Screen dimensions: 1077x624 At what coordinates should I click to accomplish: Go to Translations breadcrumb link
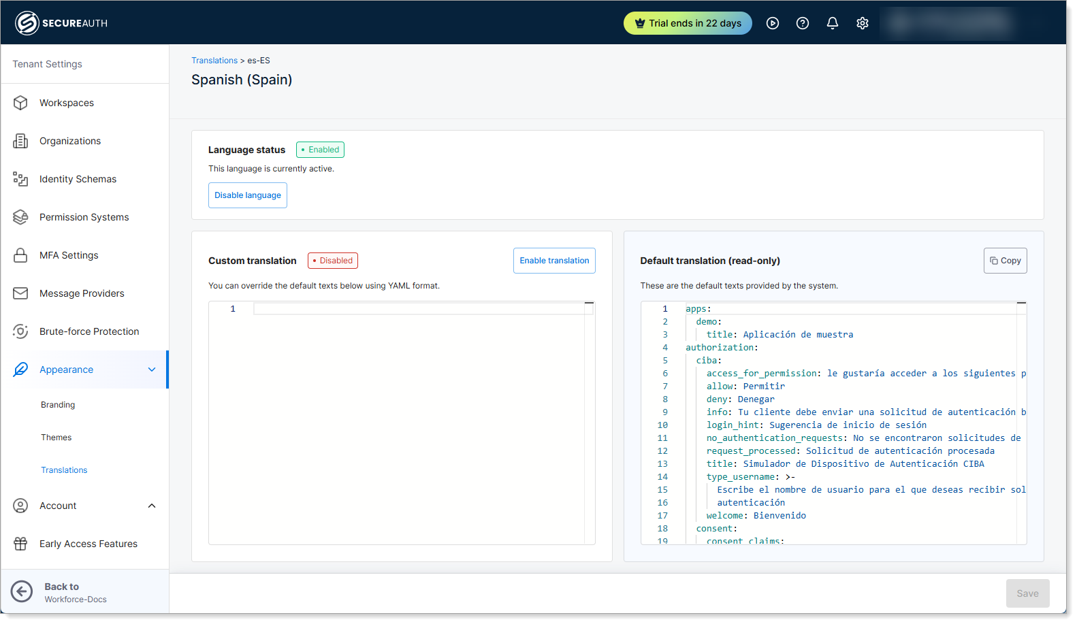pos(214,61)
